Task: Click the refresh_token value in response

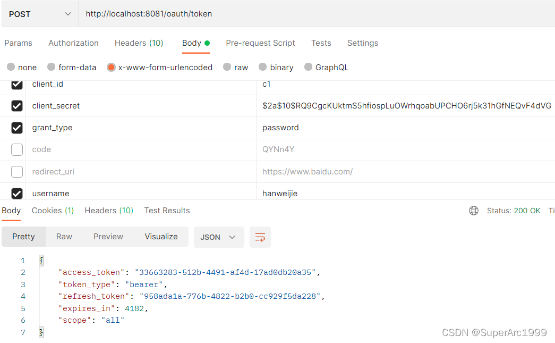Action: [x=230, y=296]
